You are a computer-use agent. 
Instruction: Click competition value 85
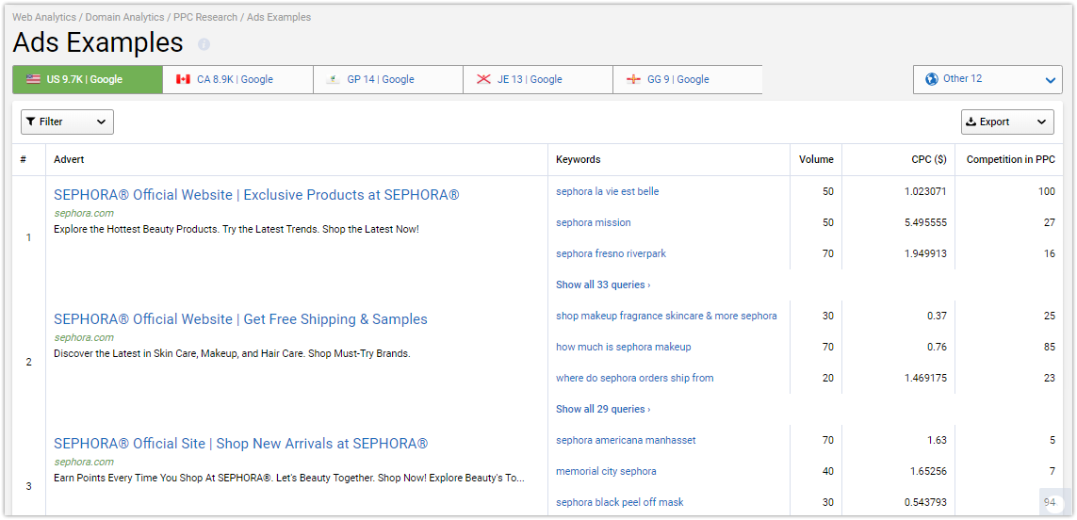(x=1050, y=347)
